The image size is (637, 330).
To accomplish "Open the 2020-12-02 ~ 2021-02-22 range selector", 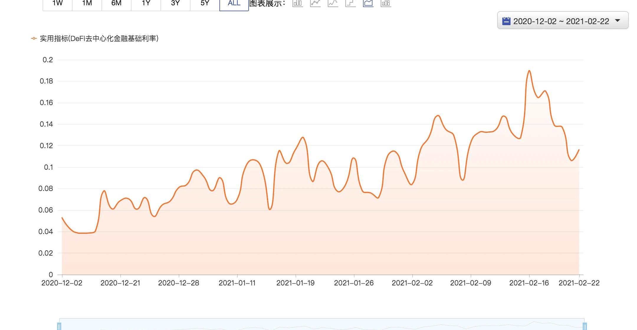I will 561,21.
